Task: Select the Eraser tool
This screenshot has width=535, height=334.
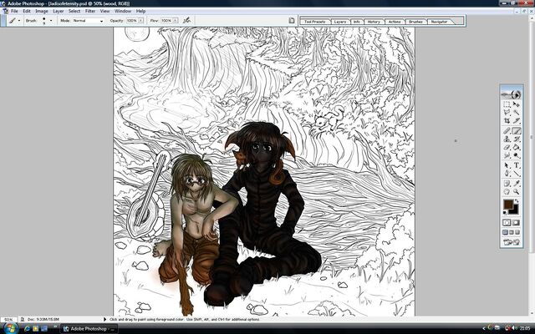Action: (507, 147)
